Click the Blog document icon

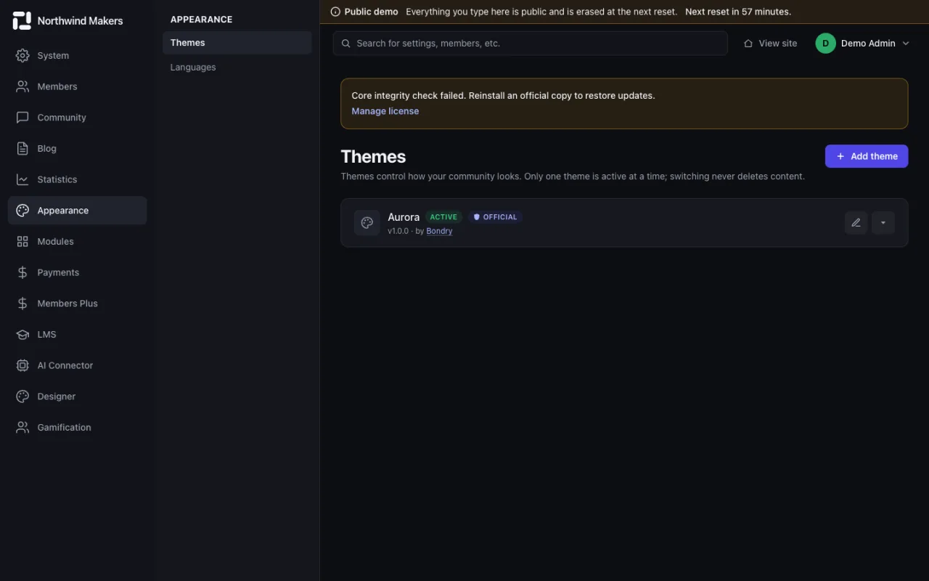point(22,148)
